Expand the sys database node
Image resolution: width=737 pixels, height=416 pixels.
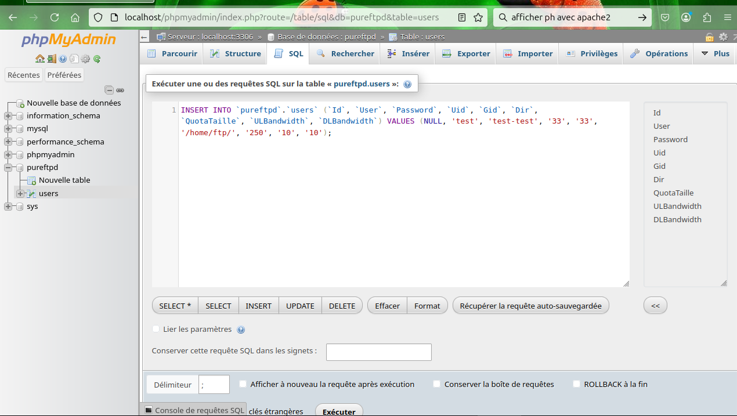coord(8,207)
